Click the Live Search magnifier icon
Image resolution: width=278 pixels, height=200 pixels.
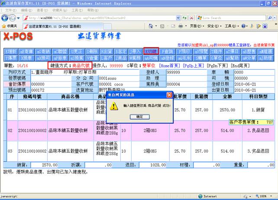pos(271,18)
